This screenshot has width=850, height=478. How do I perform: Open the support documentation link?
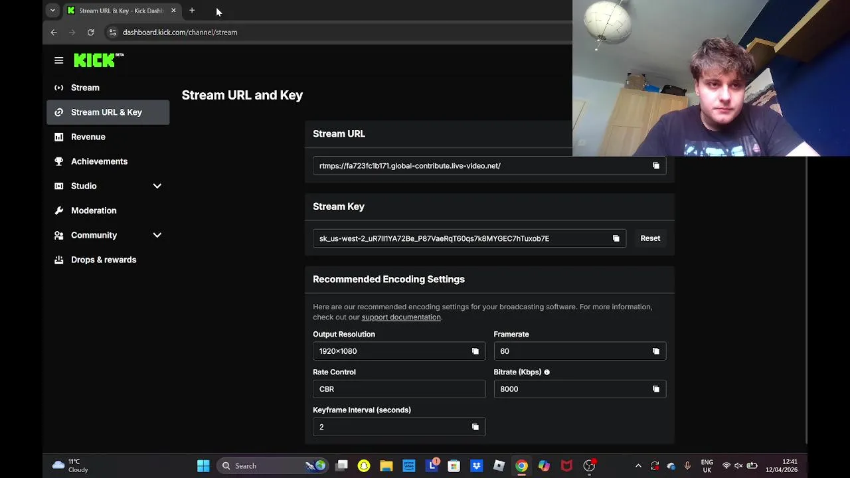(401, 317)
